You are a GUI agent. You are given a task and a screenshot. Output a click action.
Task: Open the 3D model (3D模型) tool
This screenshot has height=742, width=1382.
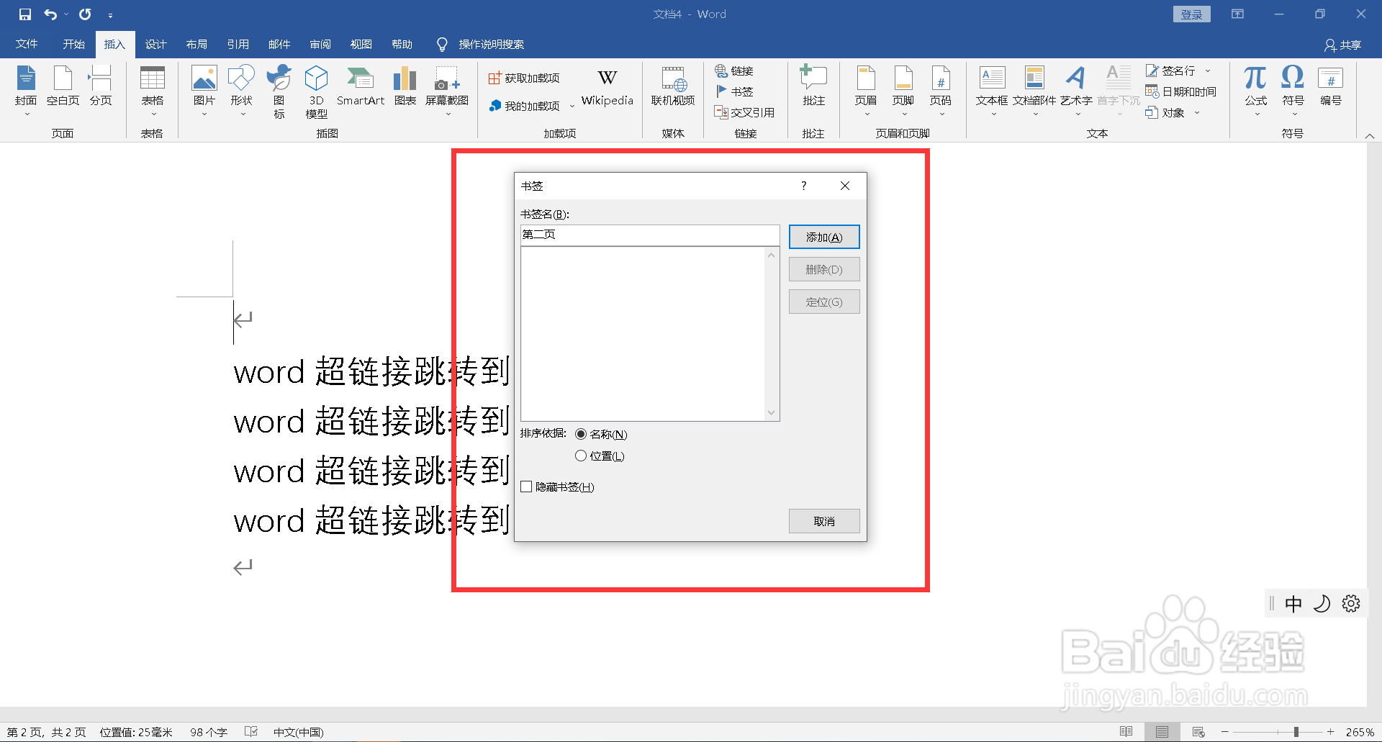[317, 91]
